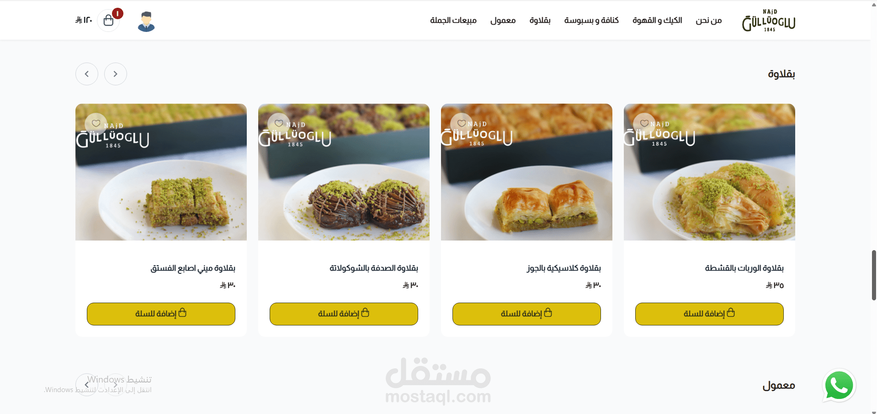Open the معمول menu item

click(503, 21)
